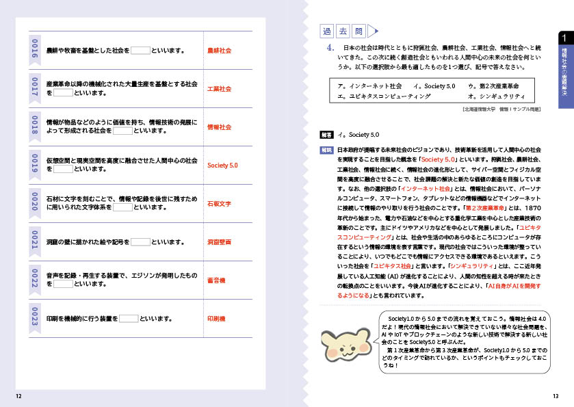574x407 pixels.
Task: Click the blank box in question 0017
Action: click(x=63, y=92)
